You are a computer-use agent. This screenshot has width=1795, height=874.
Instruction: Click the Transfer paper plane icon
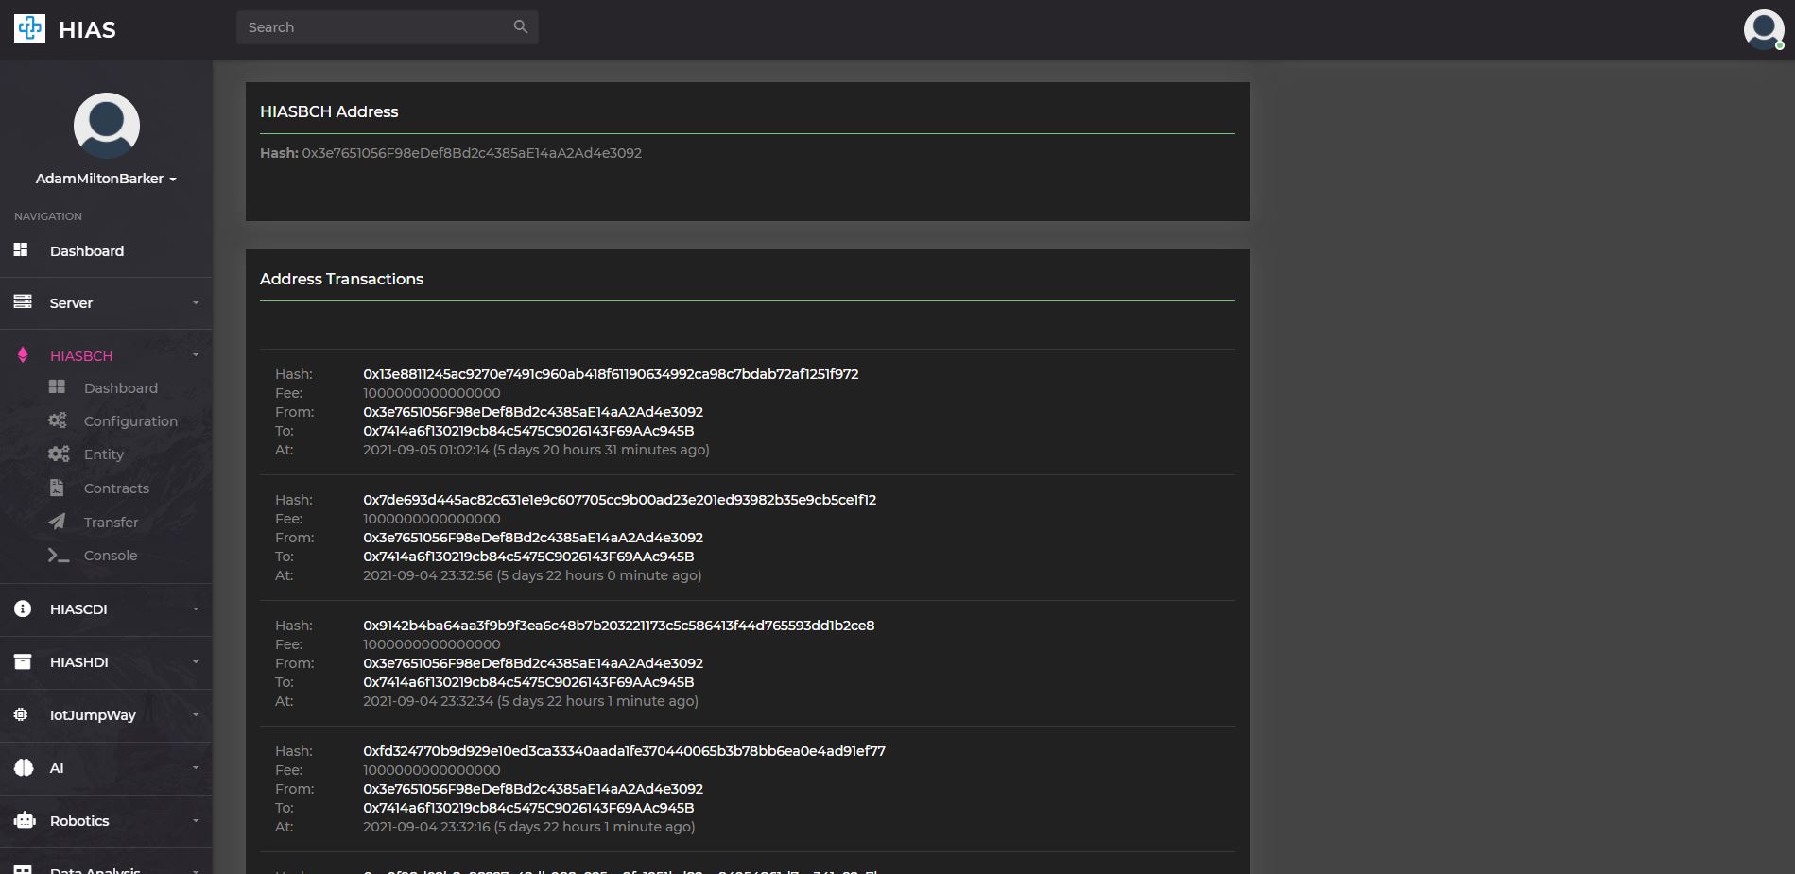[x=57, y=522]
